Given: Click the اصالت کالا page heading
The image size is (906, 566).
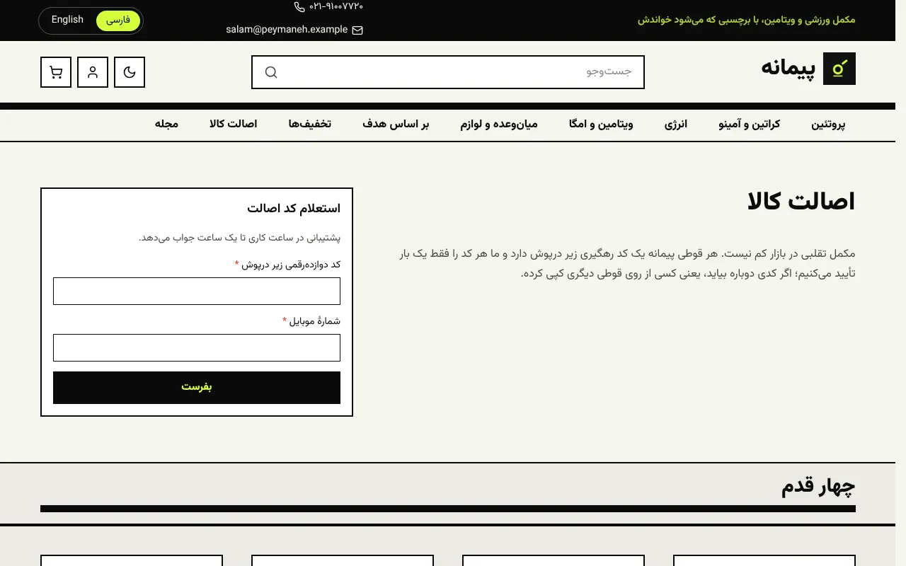Looking at the screenshot, I should pyautogui.click(x=801, y=202).
